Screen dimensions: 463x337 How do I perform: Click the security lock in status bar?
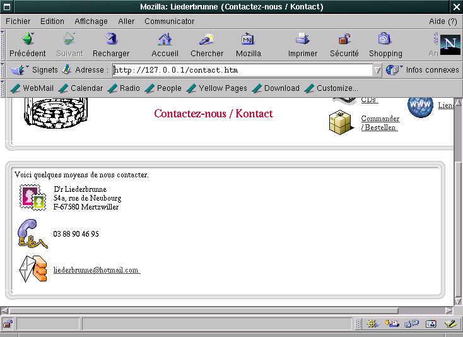[x=8, y=324]
